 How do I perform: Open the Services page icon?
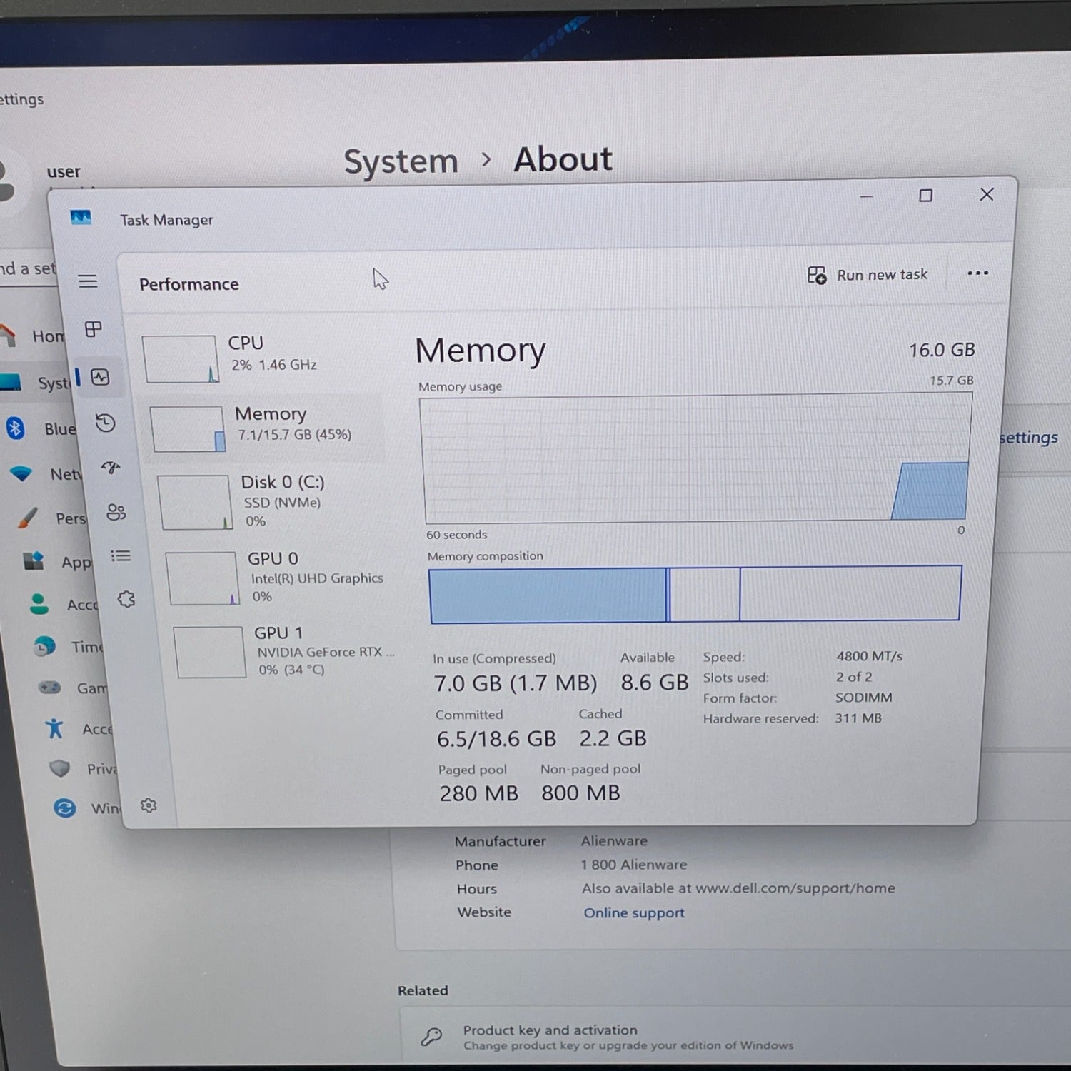point(126,599)
